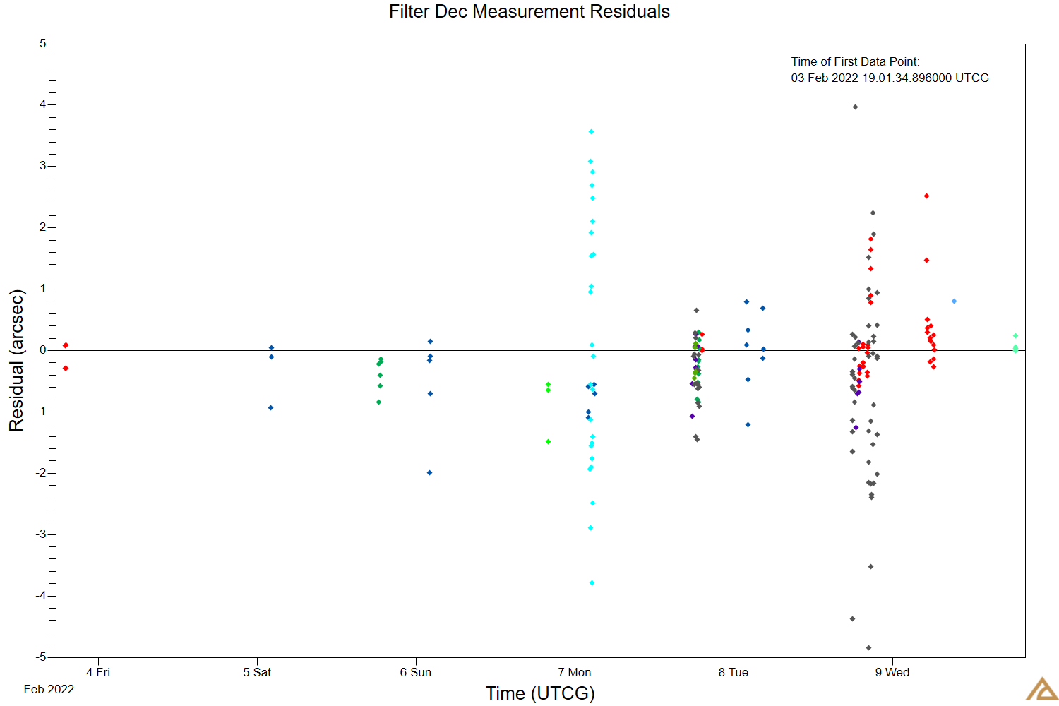The width and height of the screenshot is (1059, 706).
Task: Select the highest cyan diamond near 3.5 arcsec
Action: tap(591, 131)
